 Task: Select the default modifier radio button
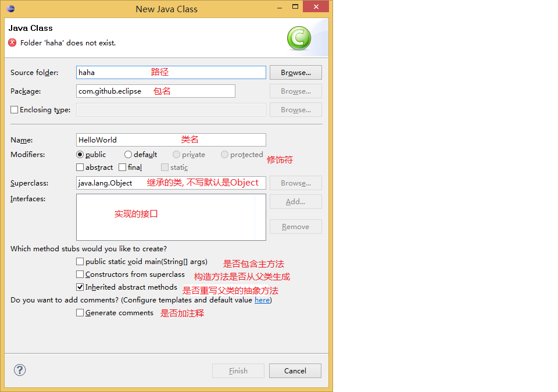coord(128,155)
